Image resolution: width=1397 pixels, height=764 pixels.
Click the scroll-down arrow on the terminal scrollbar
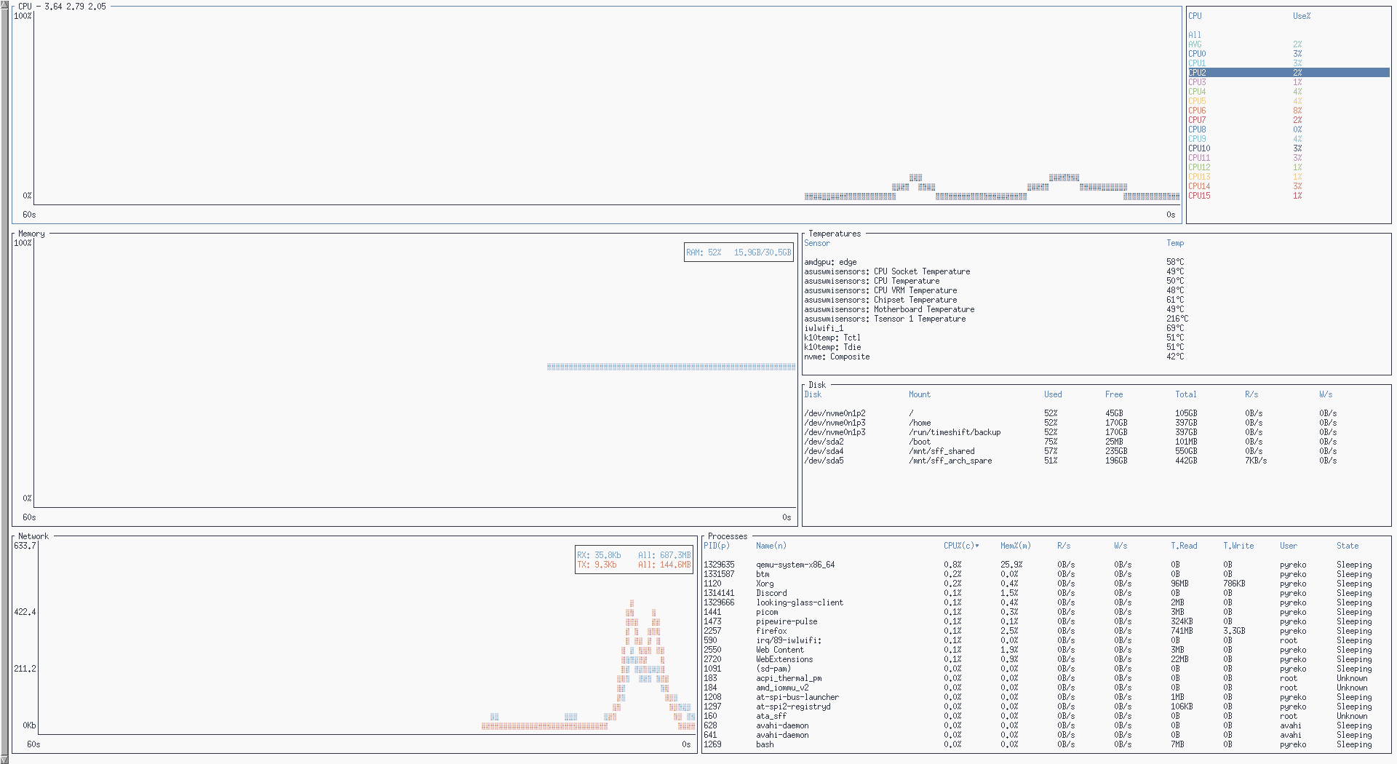point(4,759)
